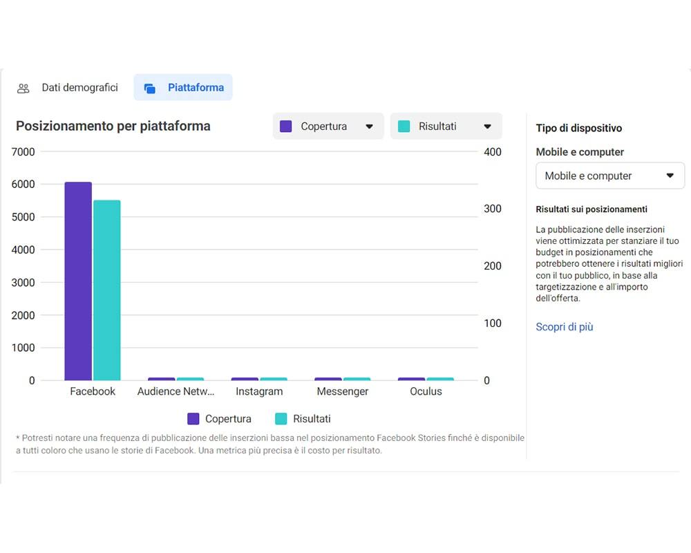Click the teal Facebook Risultati bar
Viewport: 691px width, 553px height.
pos(106,290)
